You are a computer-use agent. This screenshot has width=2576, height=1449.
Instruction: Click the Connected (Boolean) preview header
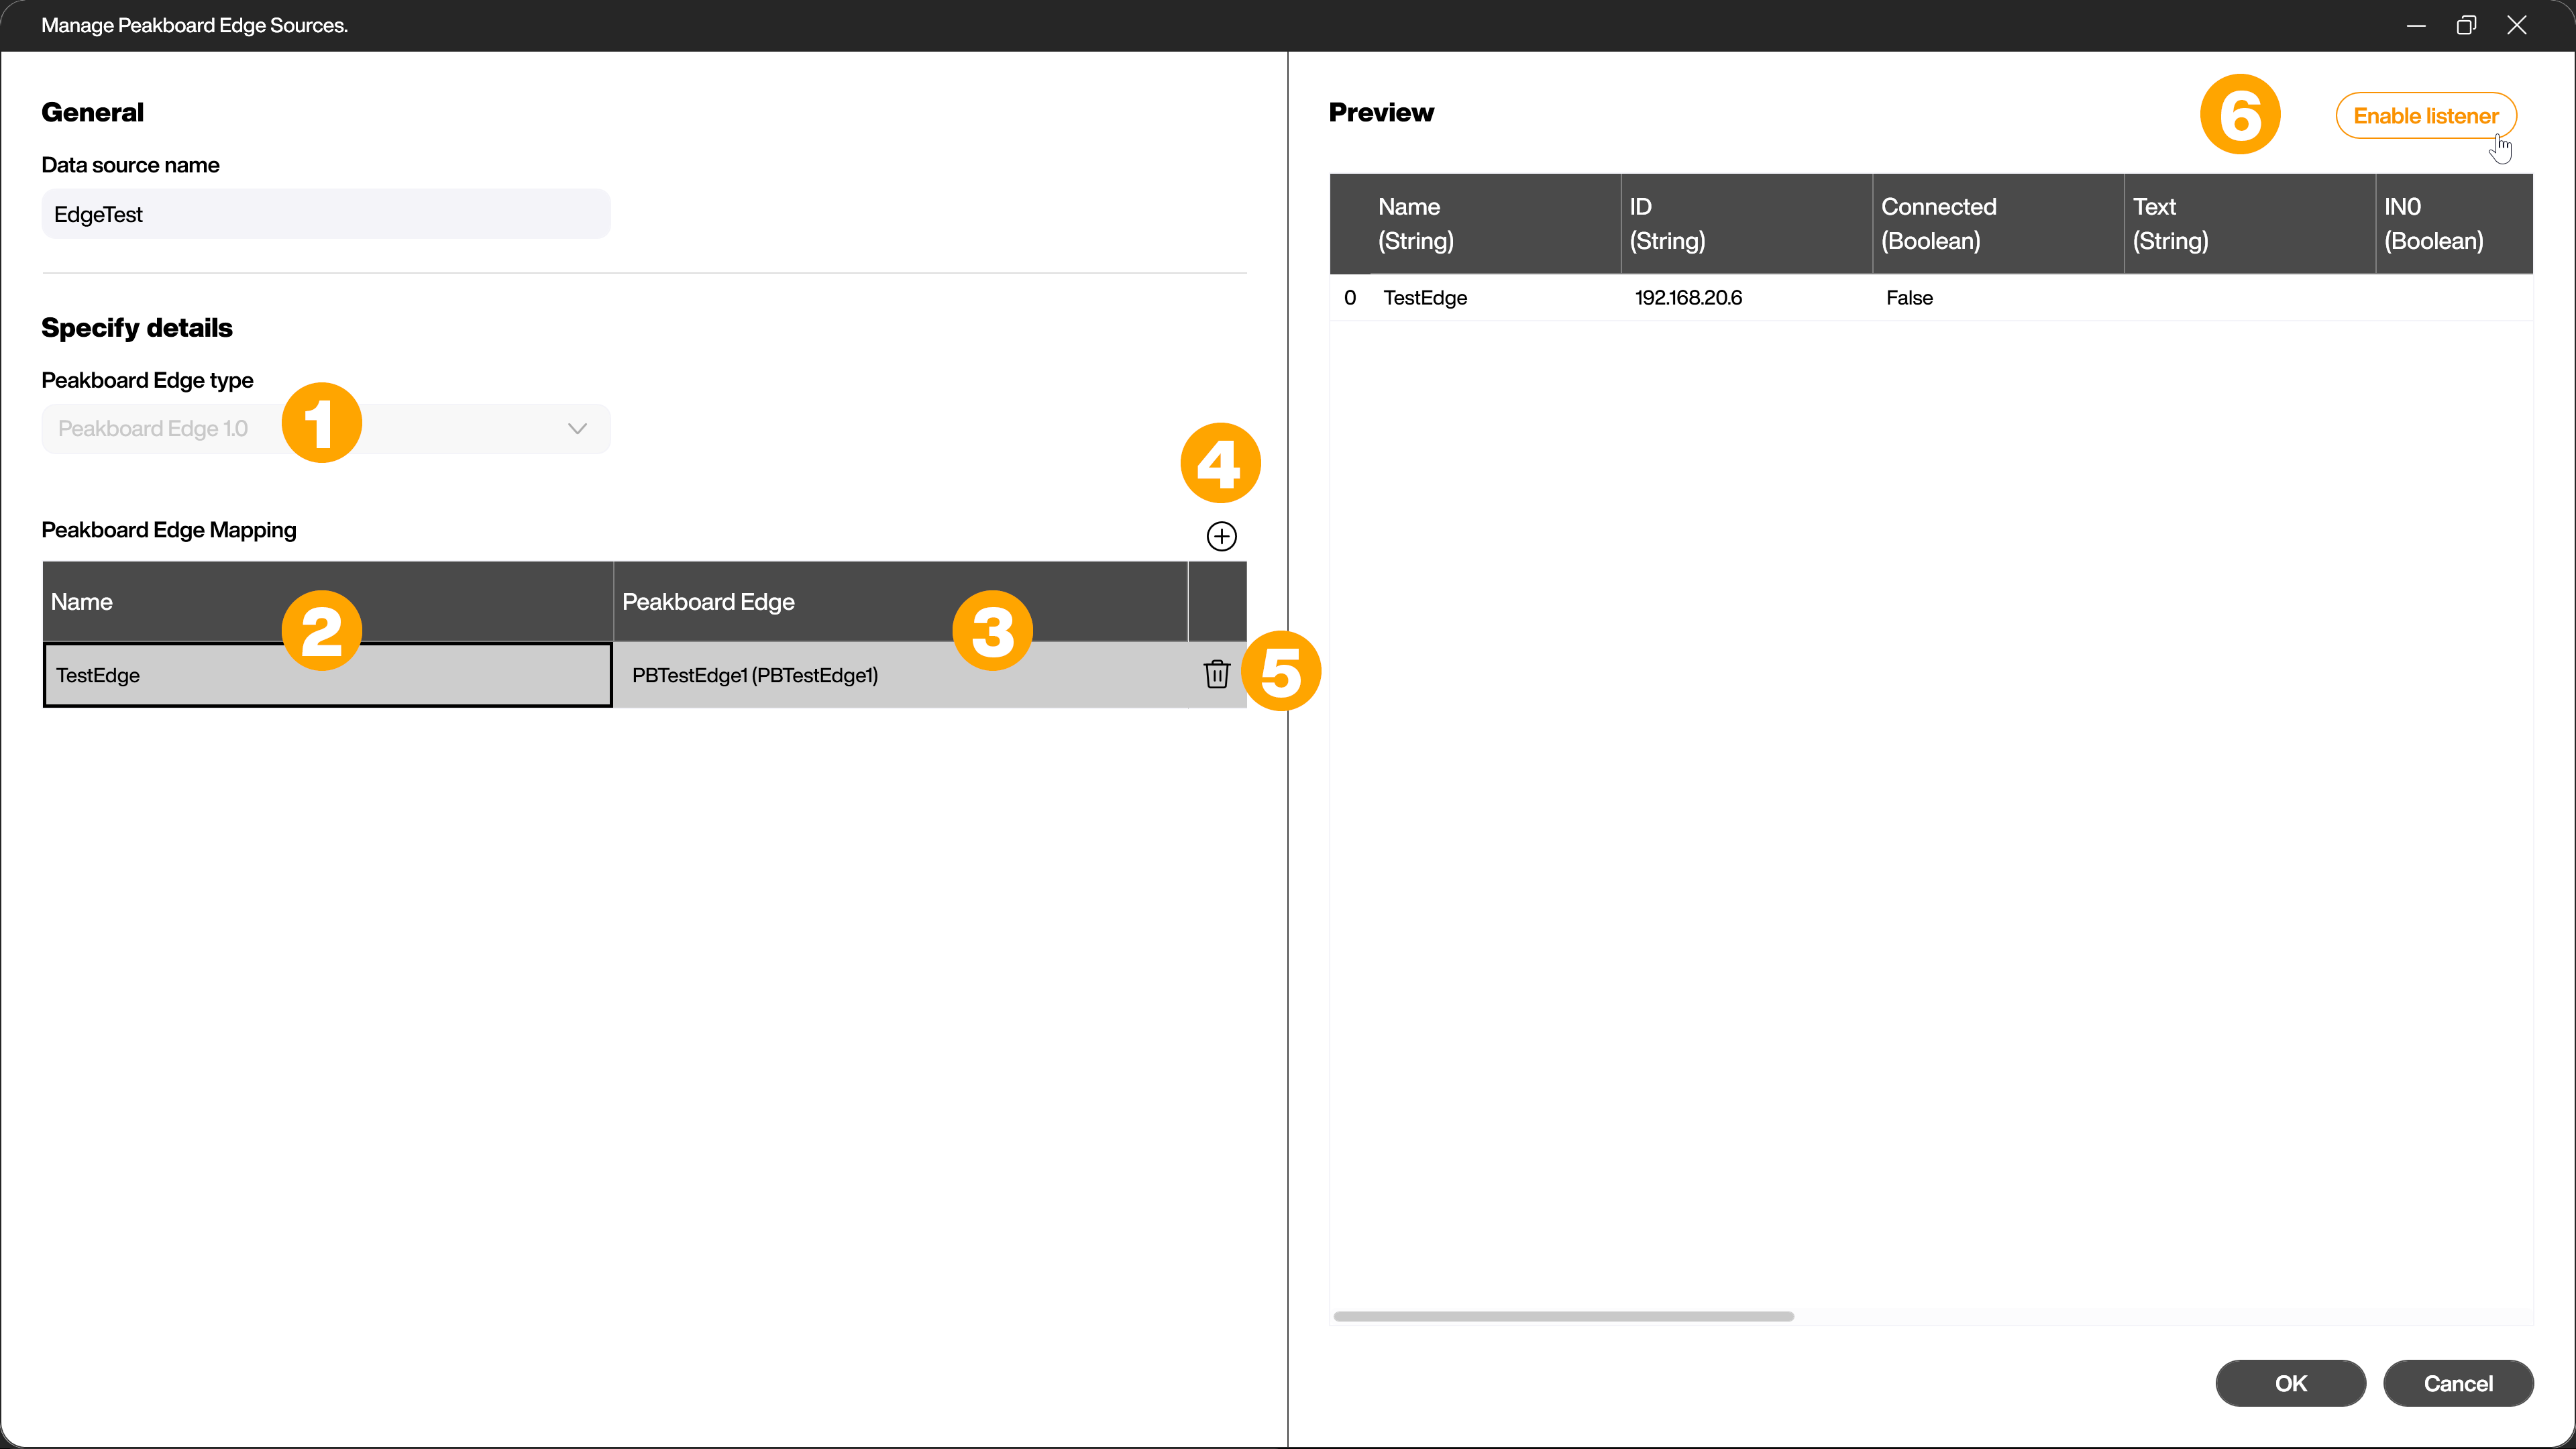(x=1998, y=224)
